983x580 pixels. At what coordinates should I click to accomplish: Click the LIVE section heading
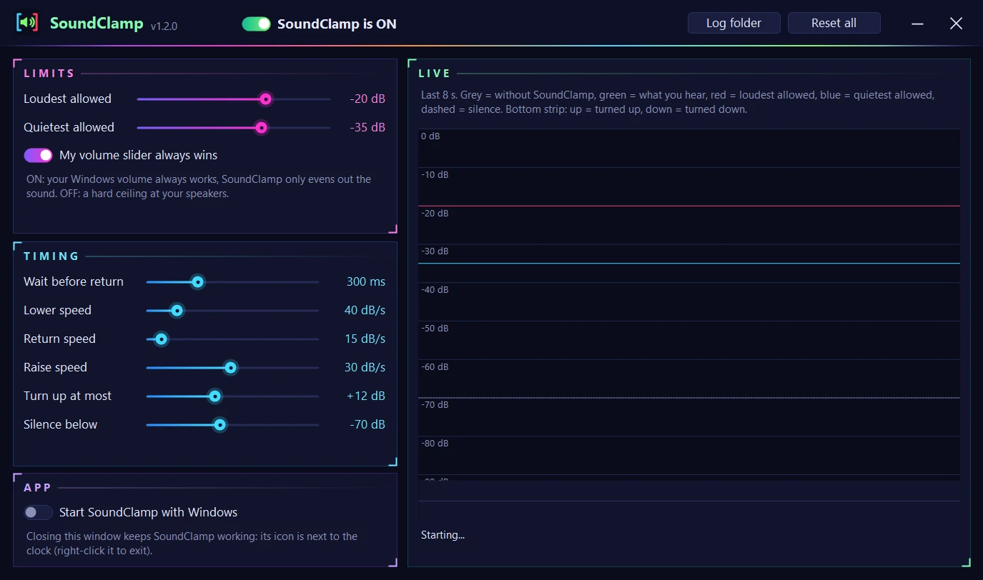435,73
